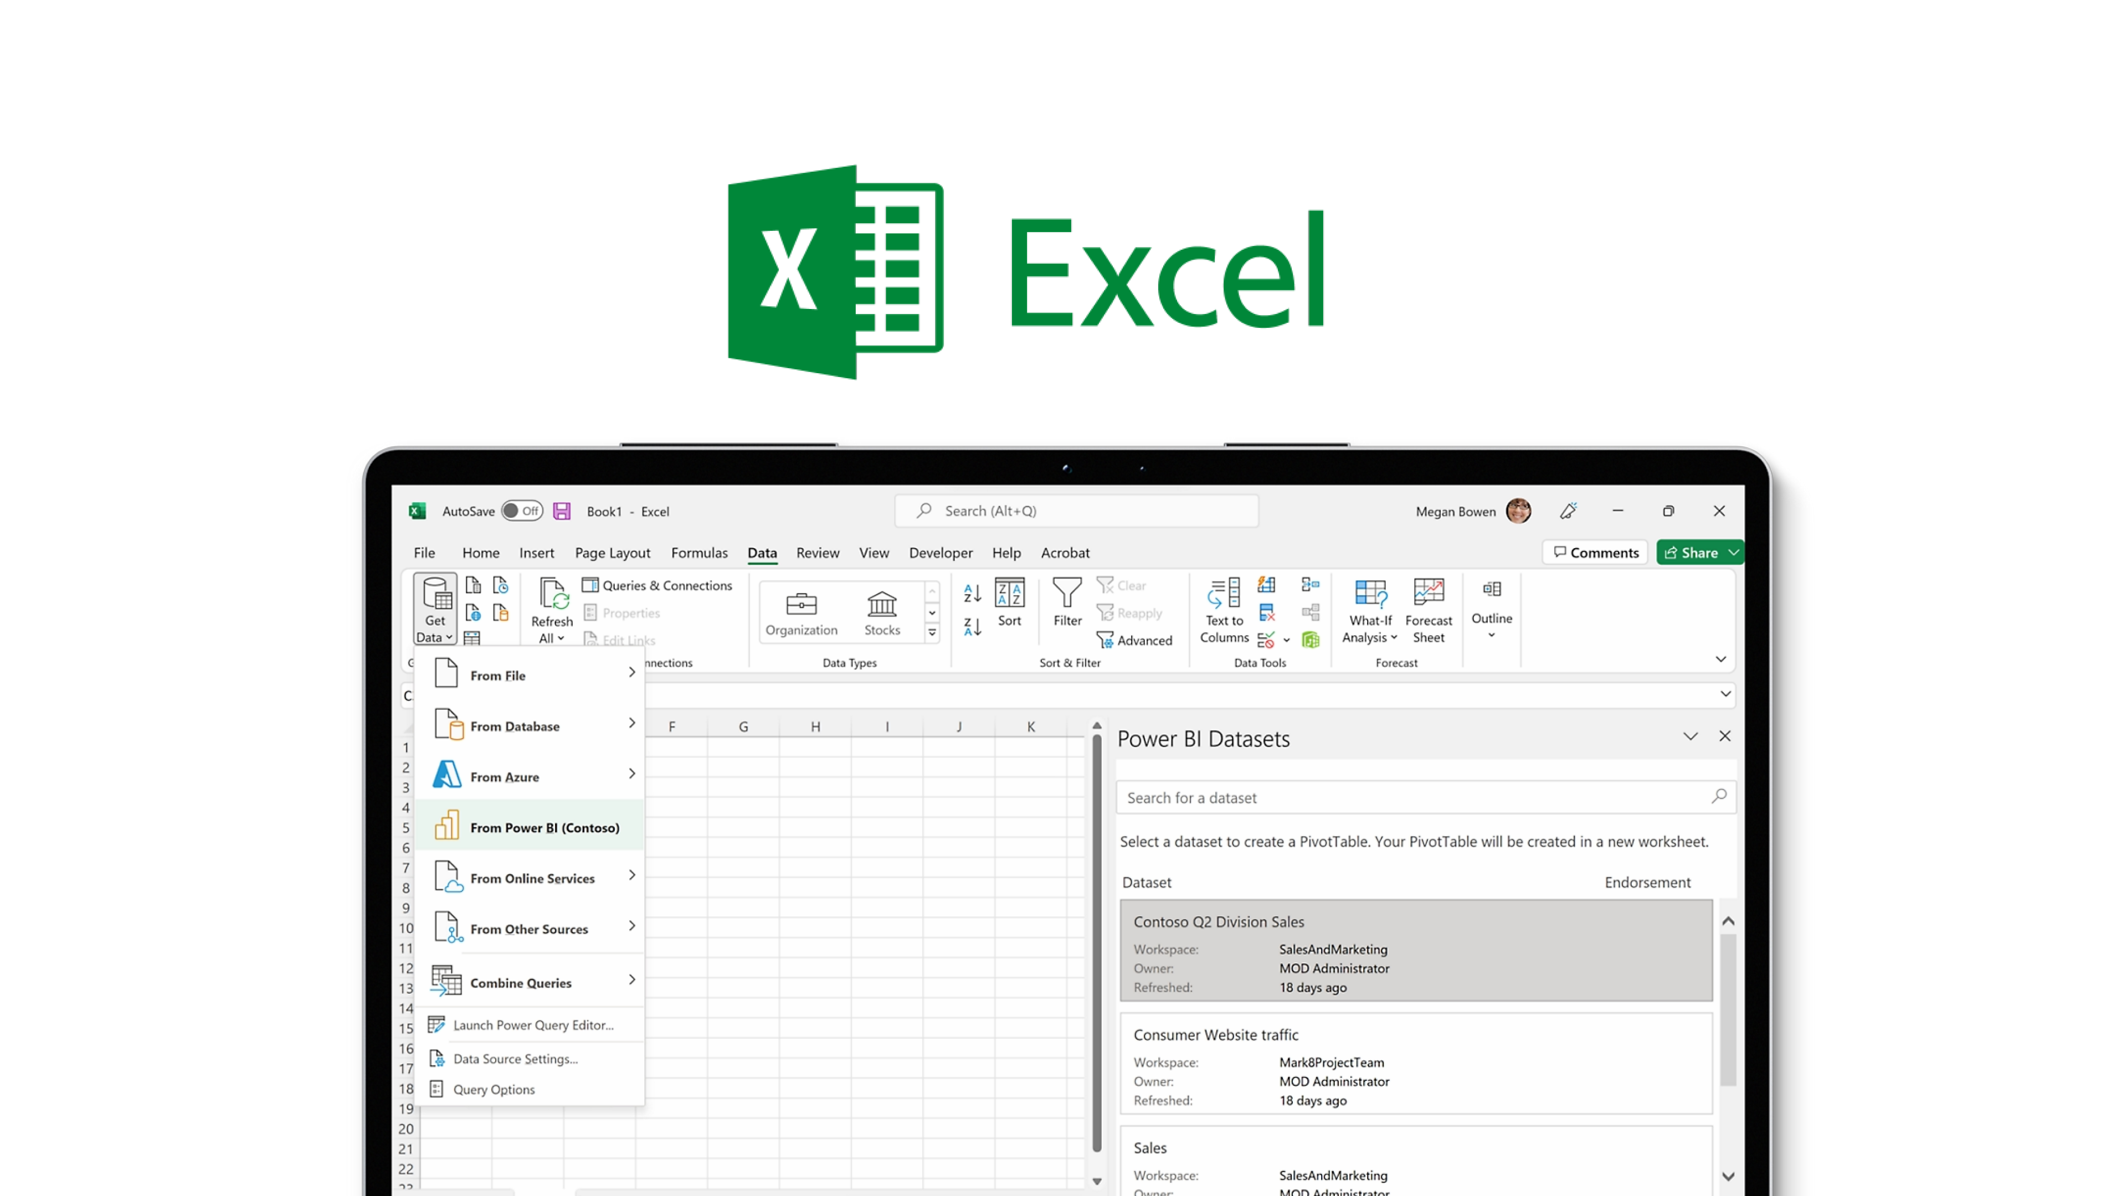Enable Advanced filtering
The height and width of the screenshot is (1196, 2127).
[1136, 640]
